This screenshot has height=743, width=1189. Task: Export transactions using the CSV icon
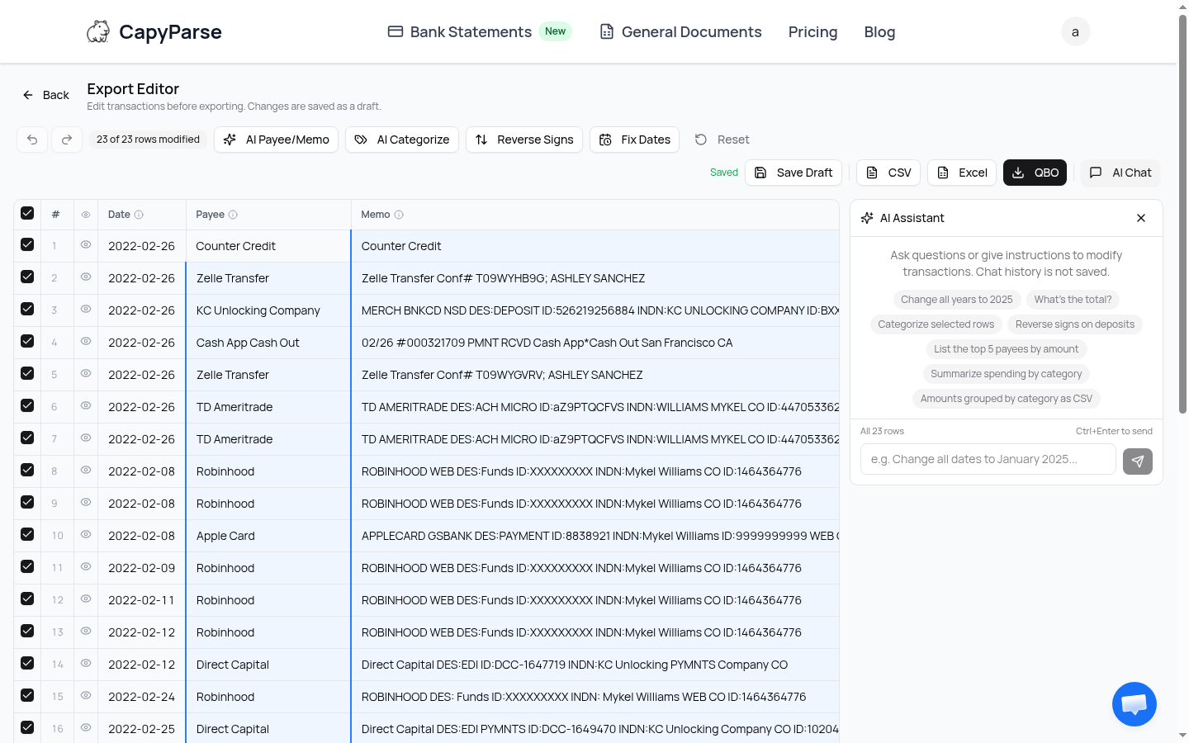coord(871,173)
